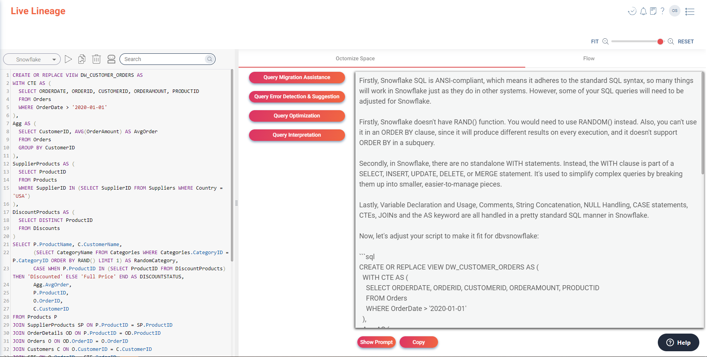The height and width of the screenshot is (357, 707).
Task: Open the list menu icon top right
Action: (690, 12)
